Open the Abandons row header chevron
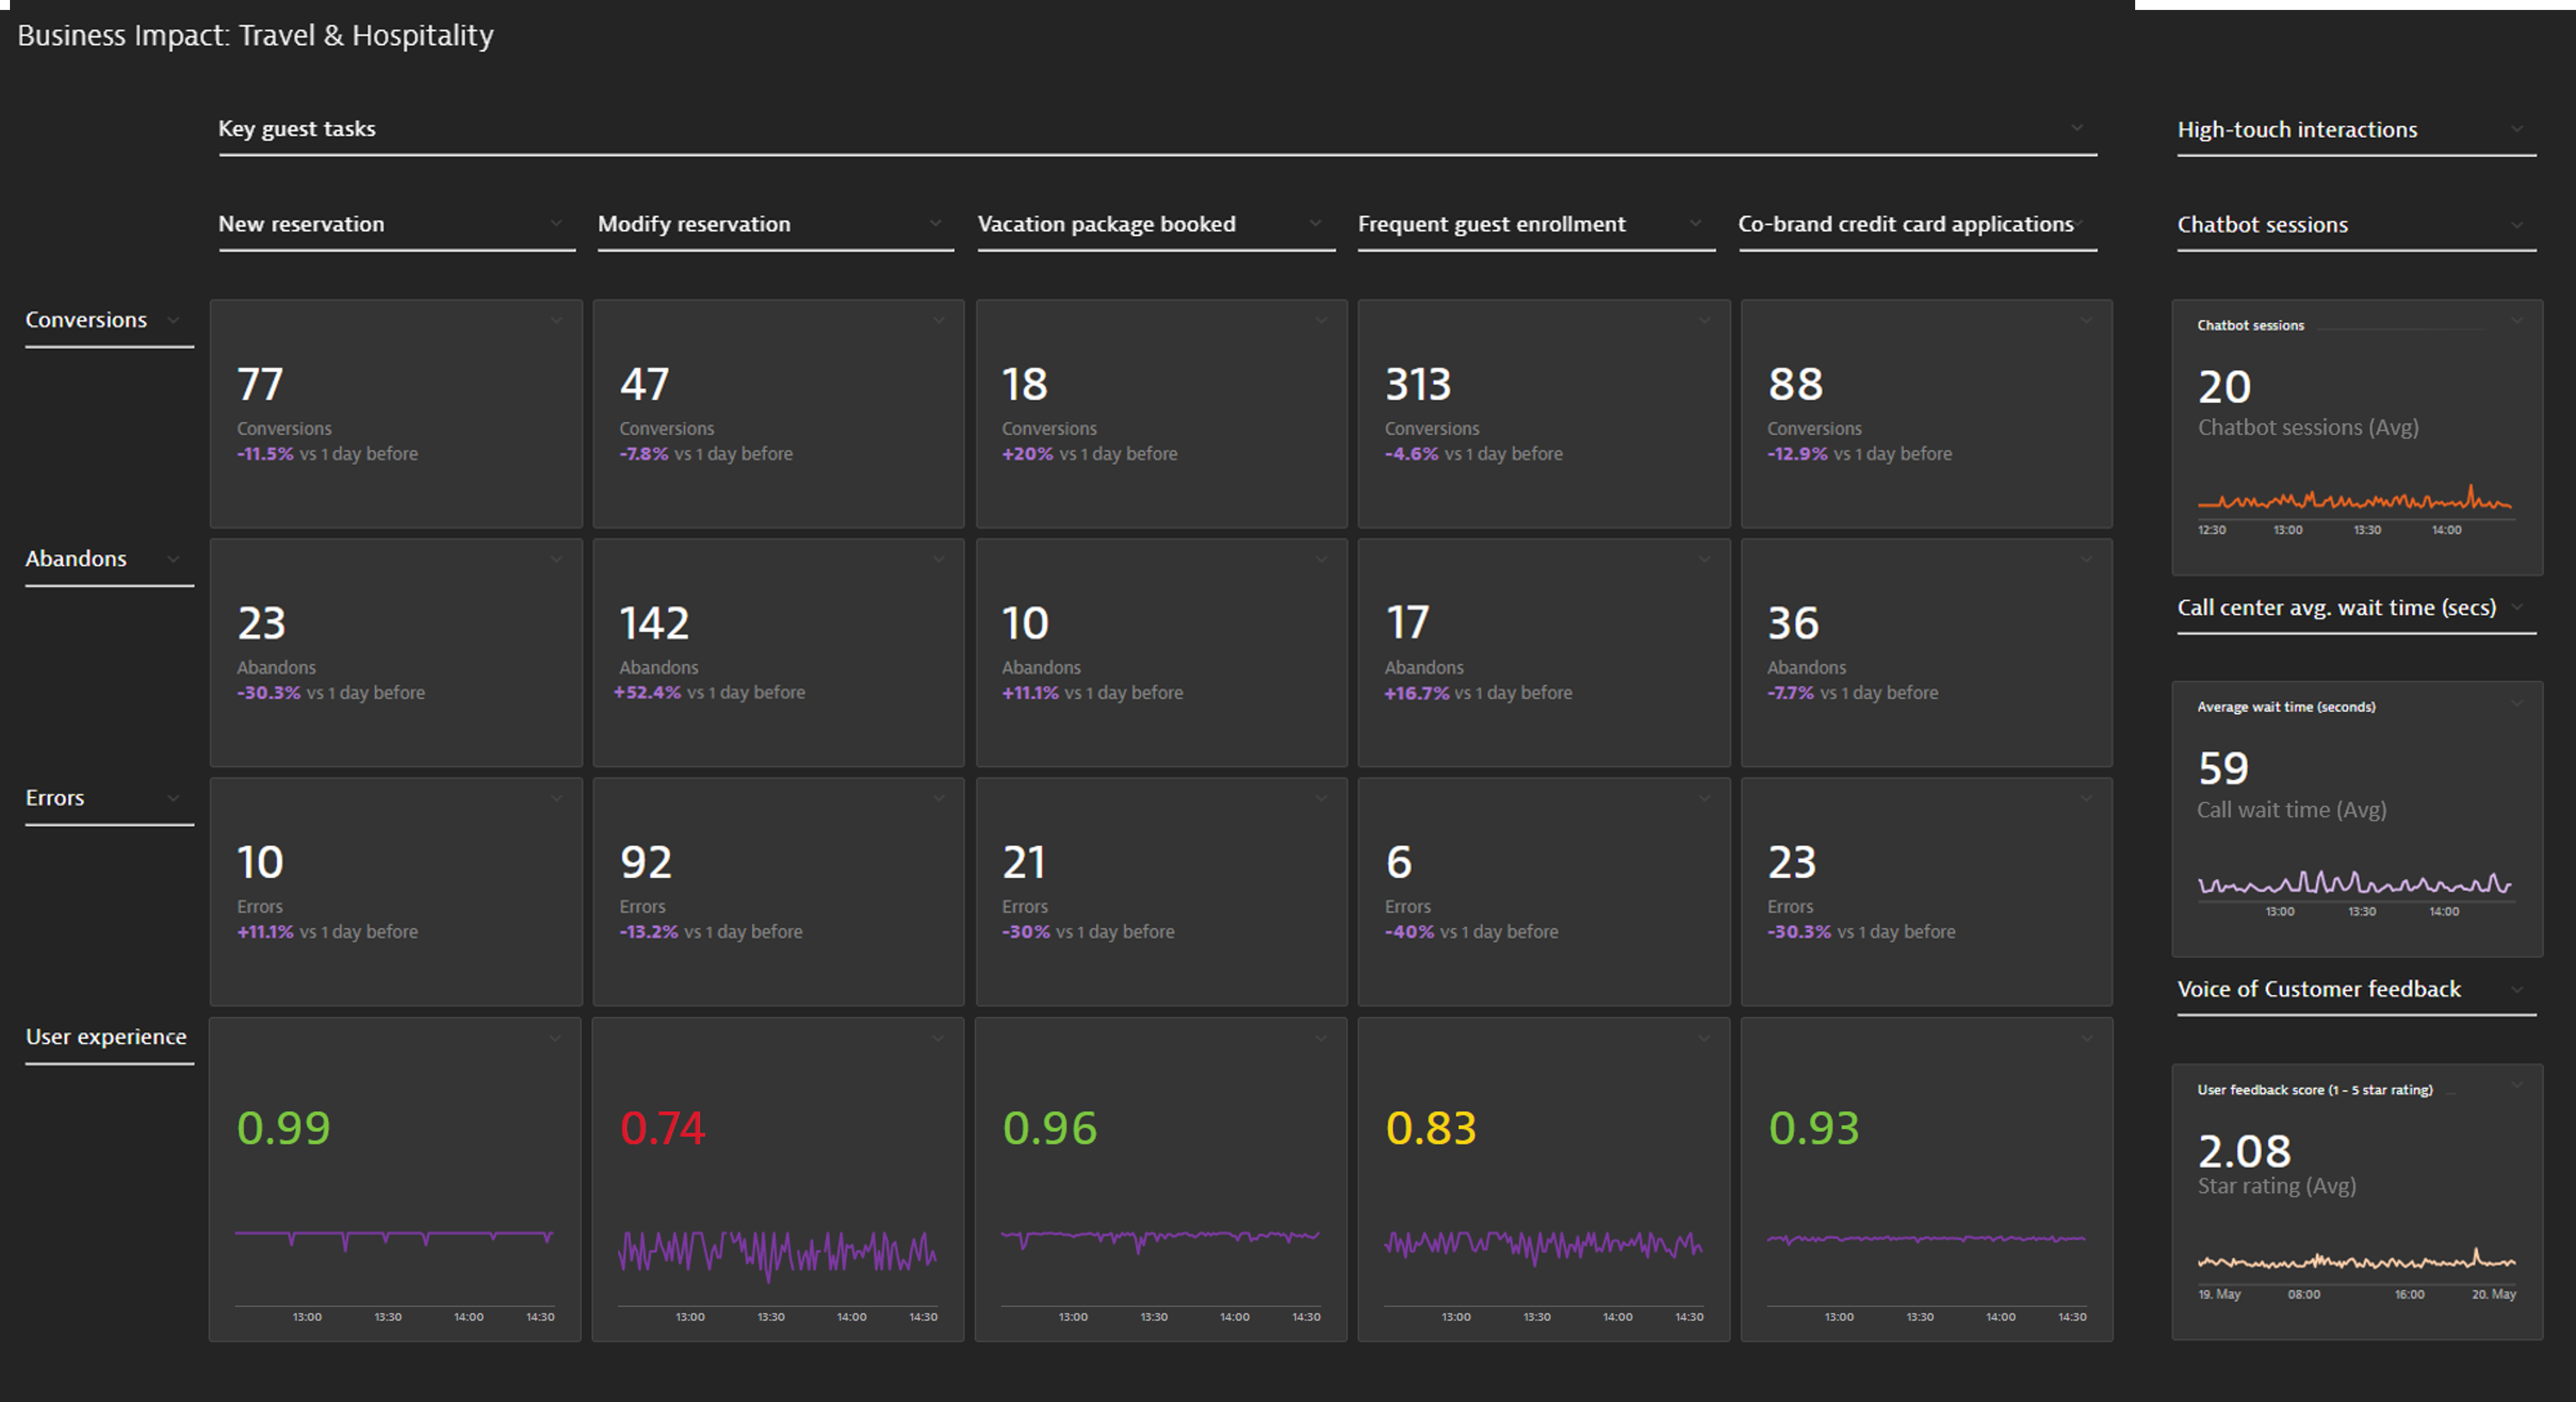The height and width of the screenshot is (1402, 2576). tap(173, 559)
